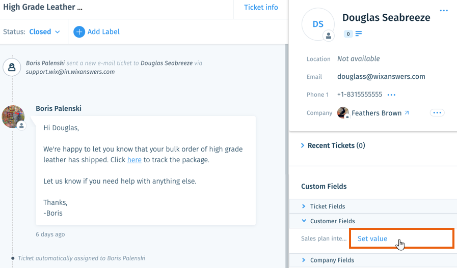Expand the Ticket Fields group

click(324, 206)
